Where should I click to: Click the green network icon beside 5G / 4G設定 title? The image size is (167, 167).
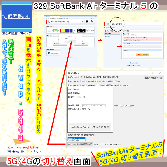tap(108, 25)
